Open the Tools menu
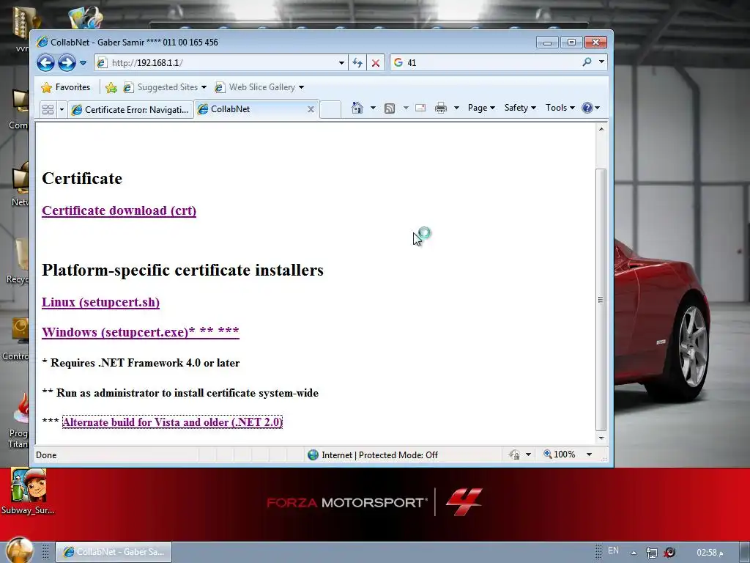This screenshot has width=750, height=563. click(560, 108)
